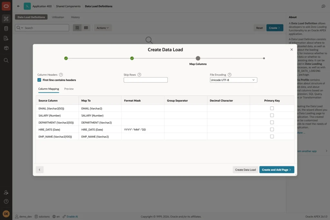
Task: Uncheck First line contains headers
Action: [x=39, y=80]
